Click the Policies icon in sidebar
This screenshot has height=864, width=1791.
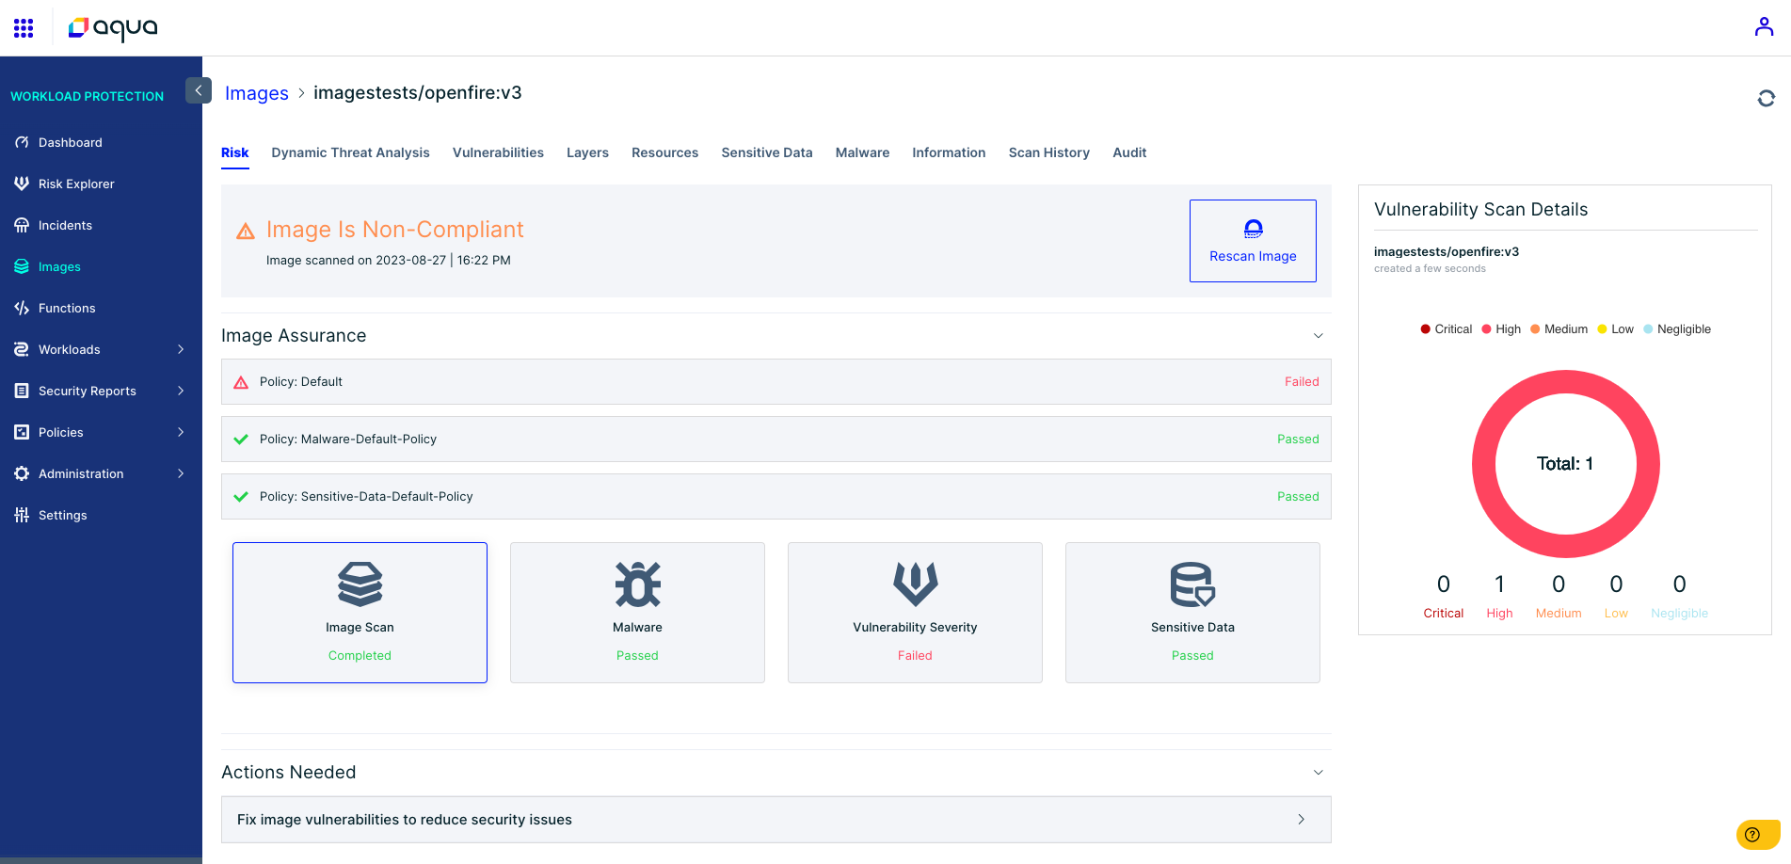point(22,432)
